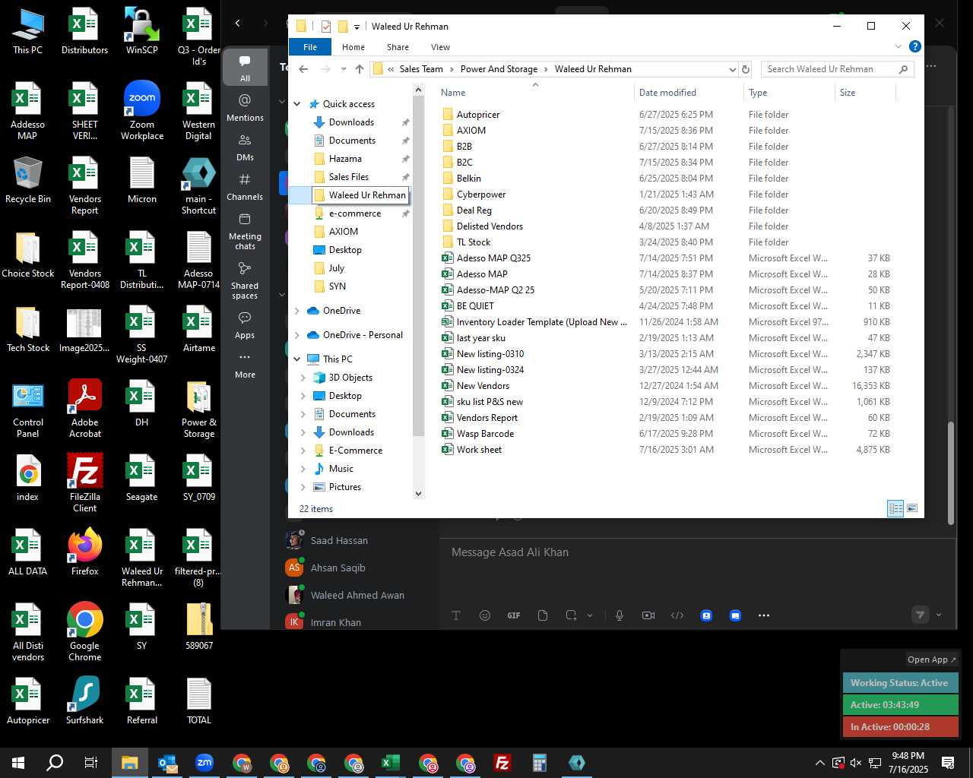Select the Work sheet Excel file

click(479, 450)
